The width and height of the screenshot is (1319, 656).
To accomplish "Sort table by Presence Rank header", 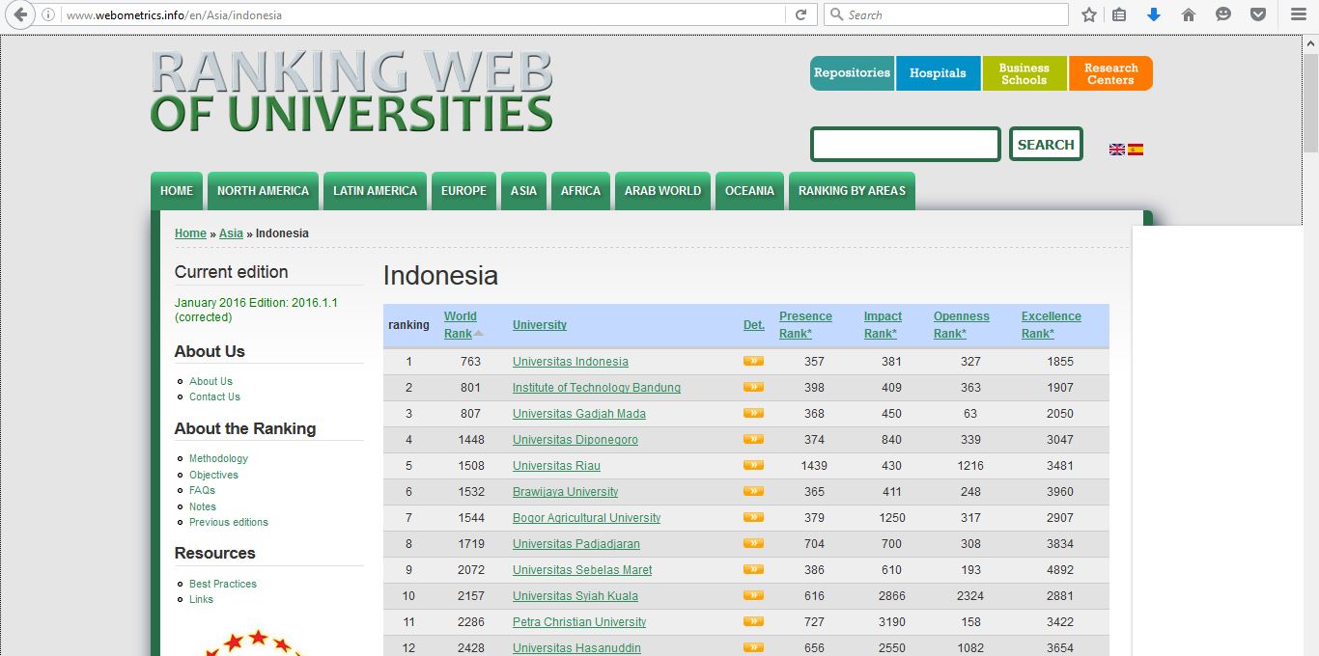I will pos(805,325).
